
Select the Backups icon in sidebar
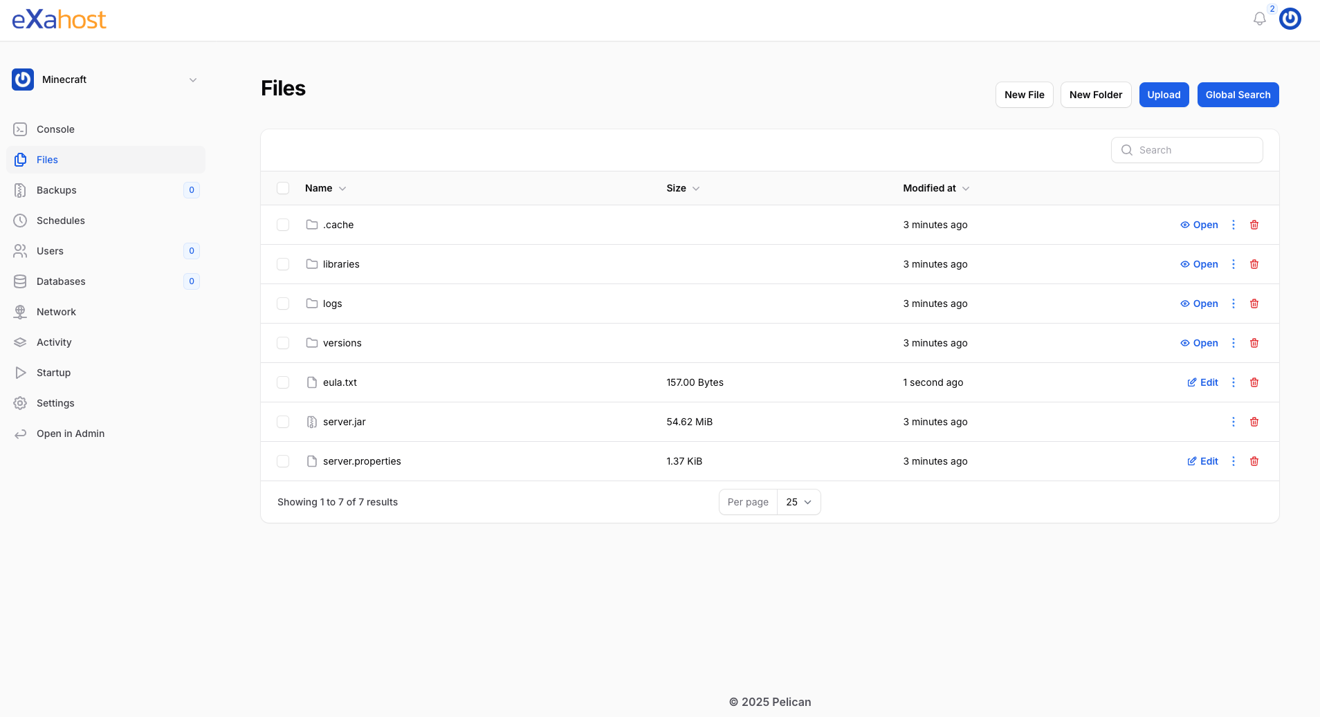[21, 190]
